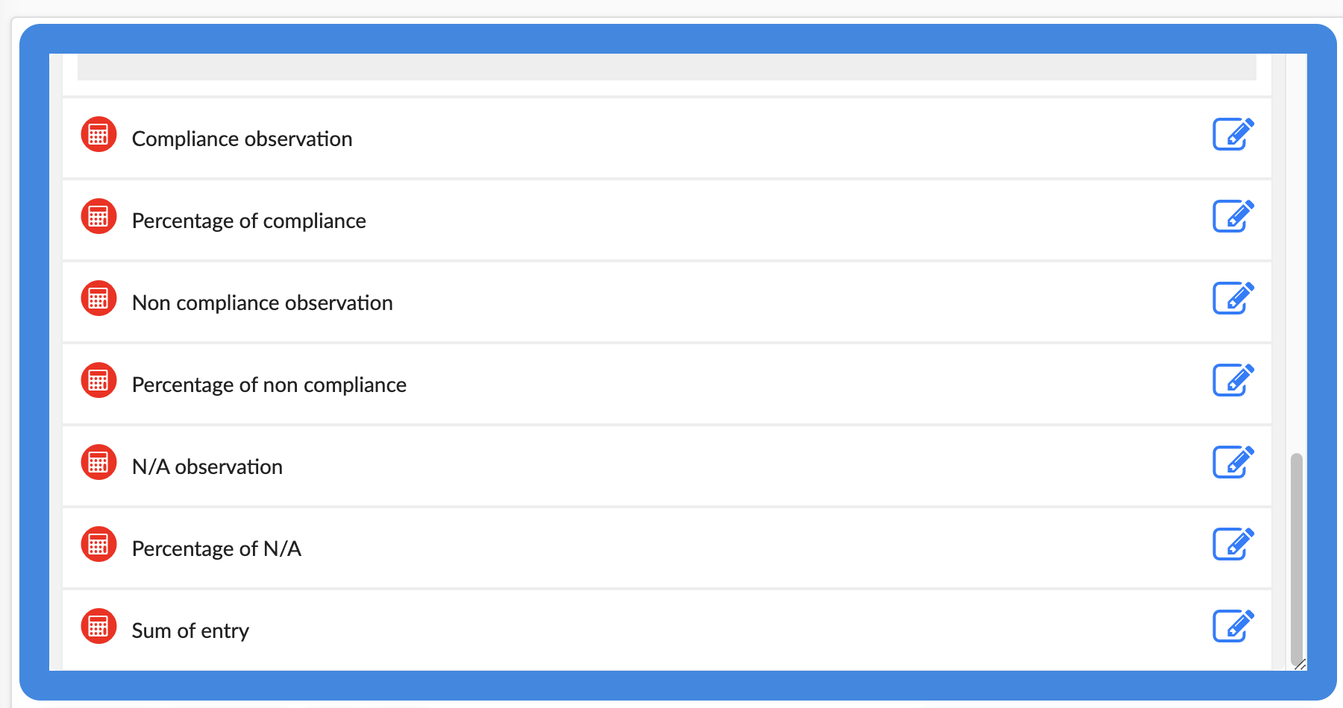1343x708 pixels.
Task: Click the red calculator icon next to Sum of entry
Action: [x=98, y=627]
